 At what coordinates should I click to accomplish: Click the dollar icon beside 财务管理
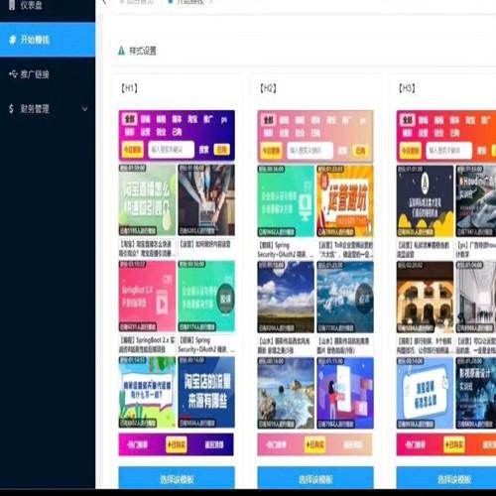point(12,109)
